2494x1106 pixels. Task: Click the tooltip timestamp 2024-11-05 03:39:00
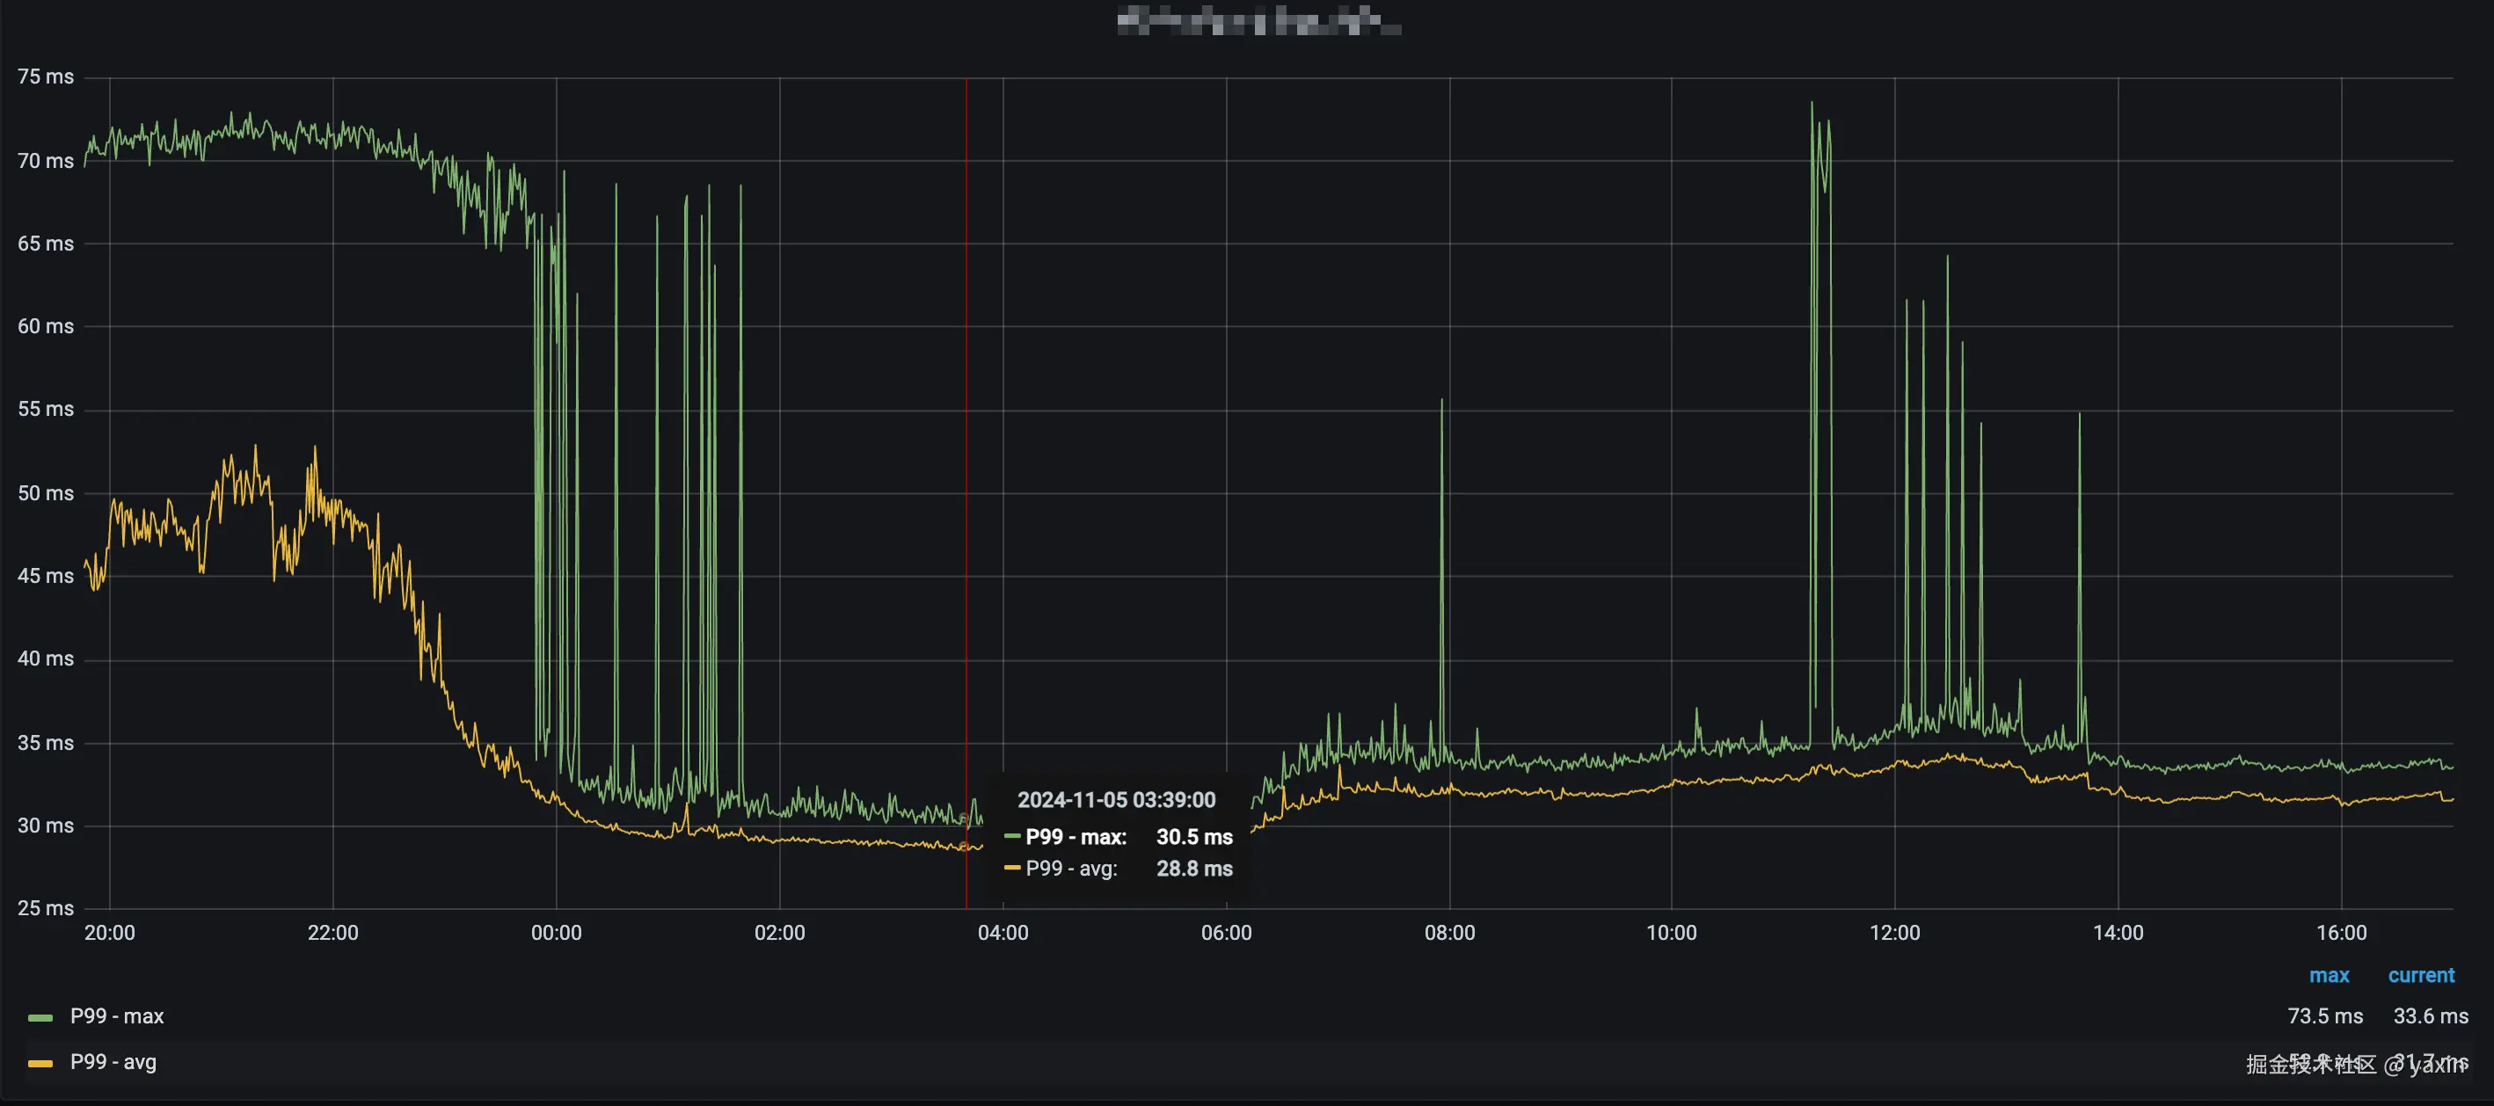1116,800
